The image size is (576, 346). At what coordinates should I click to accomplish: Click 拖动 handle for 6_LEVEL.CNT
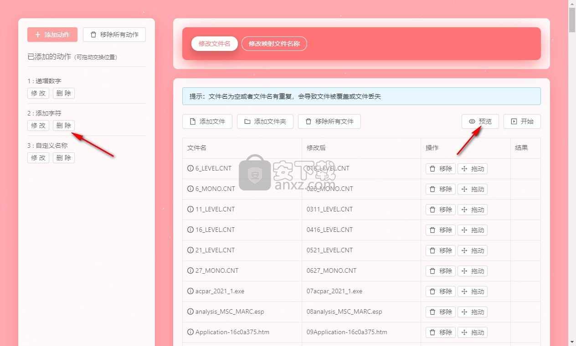[x=473, y=169]
